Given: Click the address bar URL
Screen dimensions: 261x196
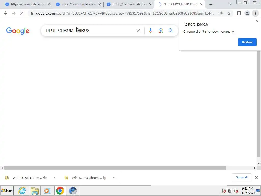Looking at the screenshot, I should (x=125, y=13).
